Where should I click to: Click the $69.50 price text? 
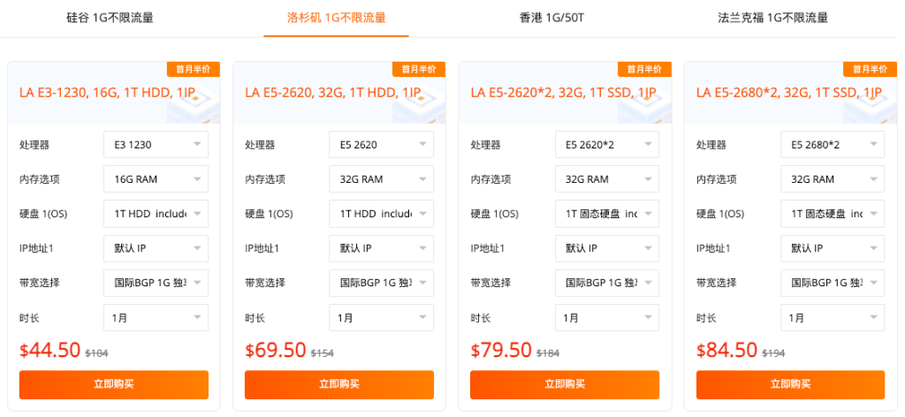[276, 350]
